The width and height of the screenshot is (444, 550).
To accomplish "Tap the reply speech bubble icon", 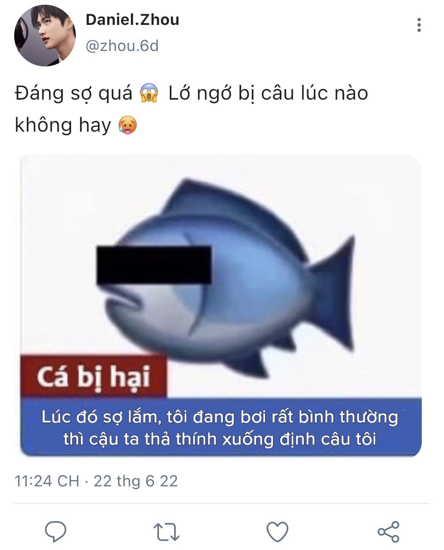I will click(55, 531).
